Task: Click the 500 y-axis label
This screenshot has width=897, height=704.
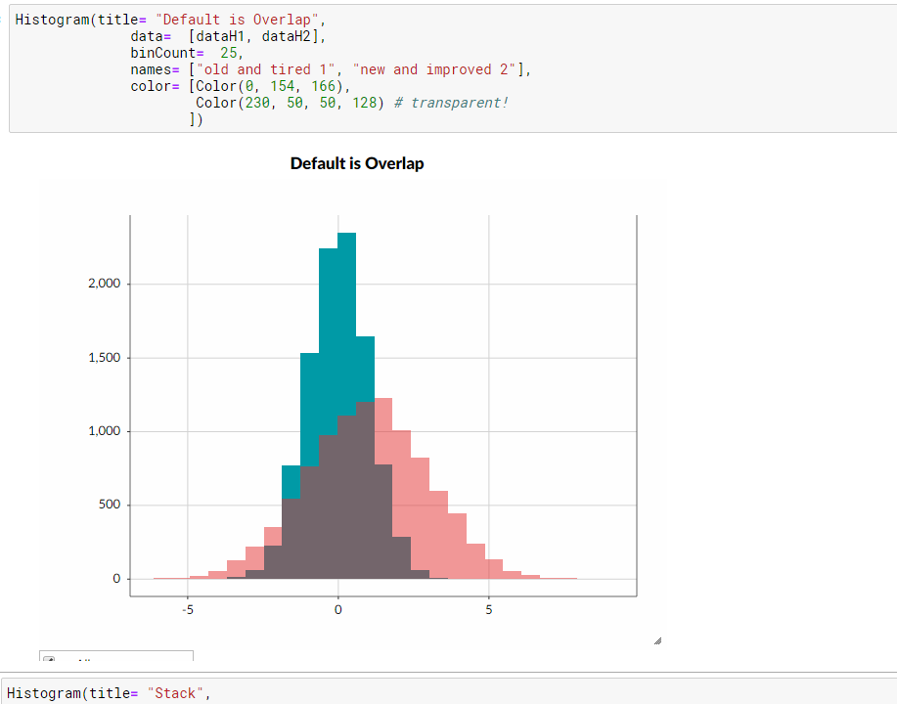Action: [110, 505]
